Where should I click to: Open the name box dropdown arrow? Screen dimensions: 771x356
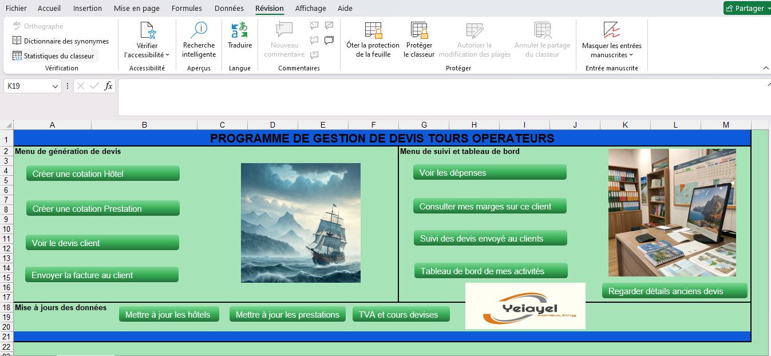(56, 86)
